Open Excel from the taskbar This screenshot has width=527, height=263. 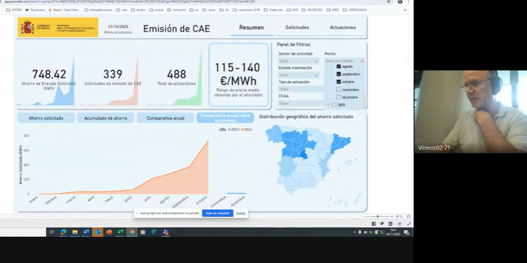tap(121, 232)
